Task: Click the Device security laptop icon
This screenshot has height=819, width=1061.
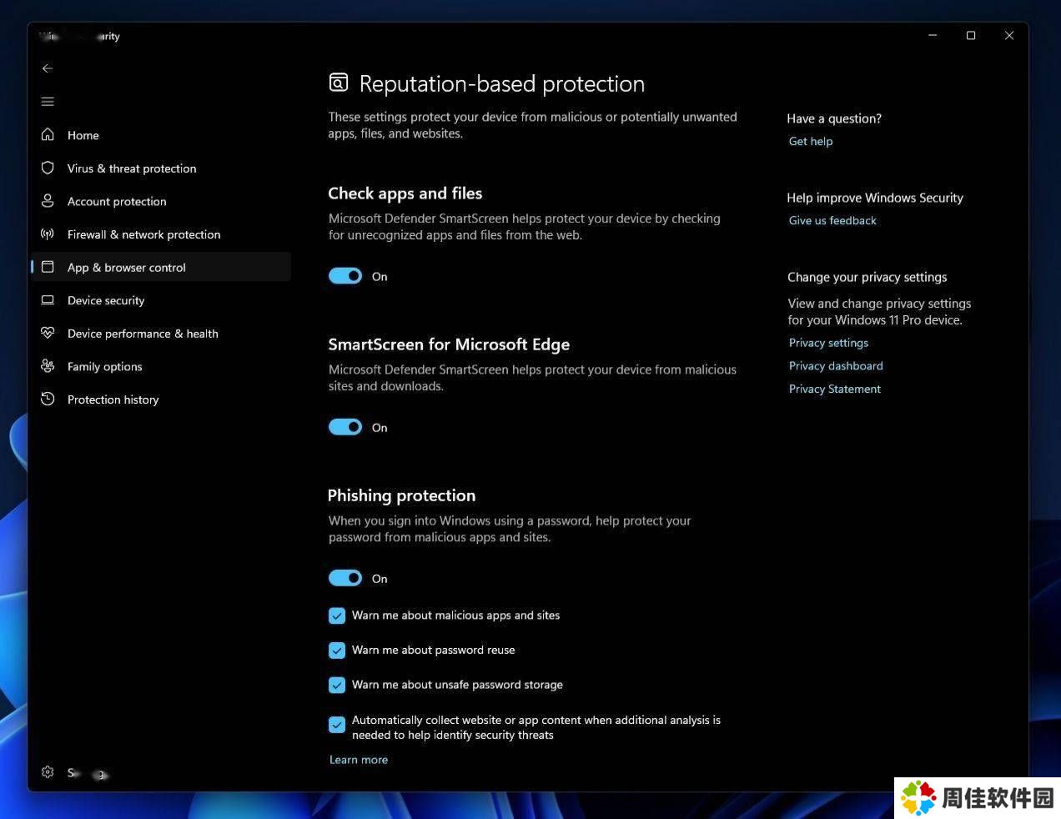Action: click(48, 300)
